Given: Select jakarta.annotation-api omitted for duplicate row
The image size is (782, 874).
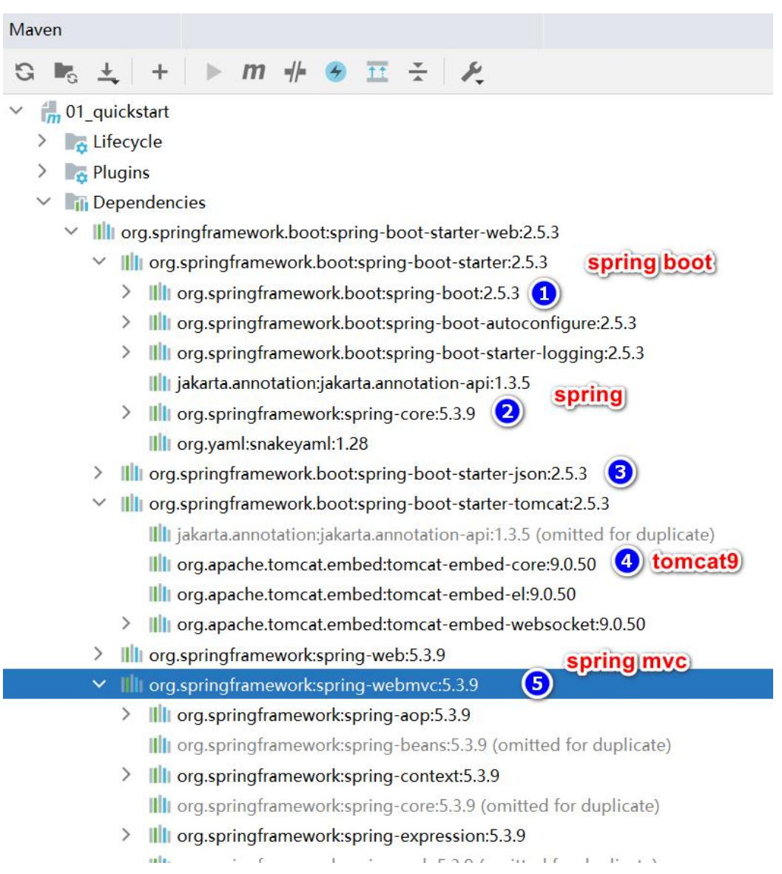Looking at the screenshot, I should 445,535.
